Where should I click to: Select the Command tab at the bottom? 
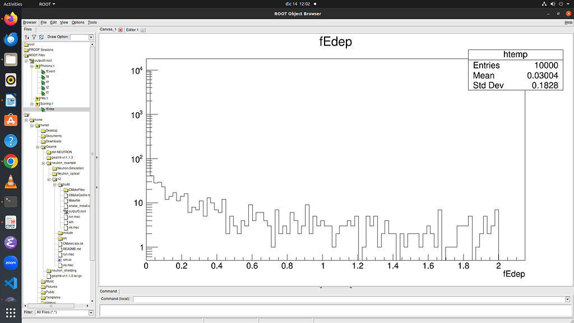(108, 291)
